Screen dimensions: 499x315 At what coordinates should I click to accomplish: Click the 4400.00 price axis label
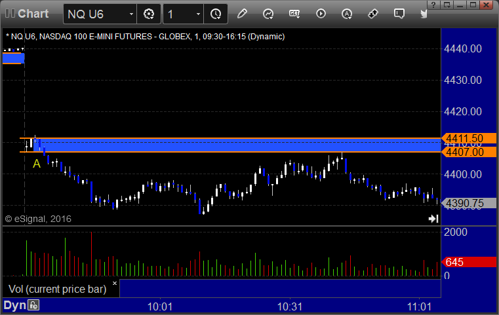463,174
